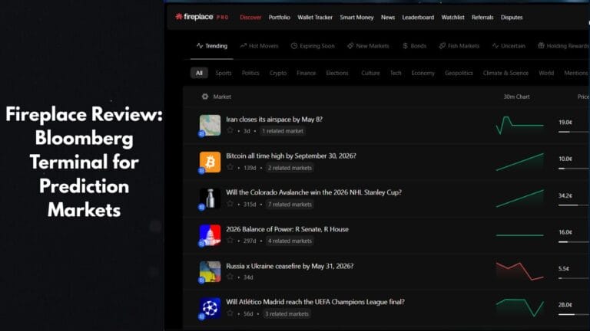Filter markets by Elections
This screenshot has width=590, height=331.
click(337, 73)
